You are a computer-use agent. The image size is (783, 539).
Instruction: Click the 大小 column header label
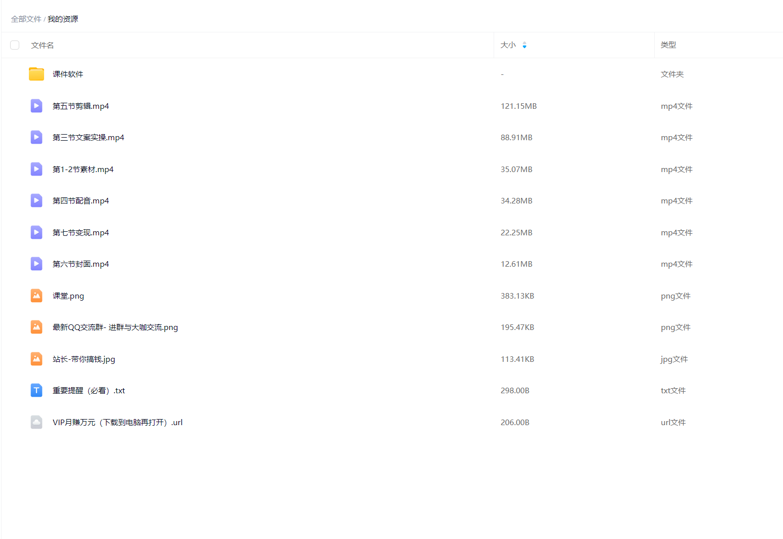tap(508, 45)
